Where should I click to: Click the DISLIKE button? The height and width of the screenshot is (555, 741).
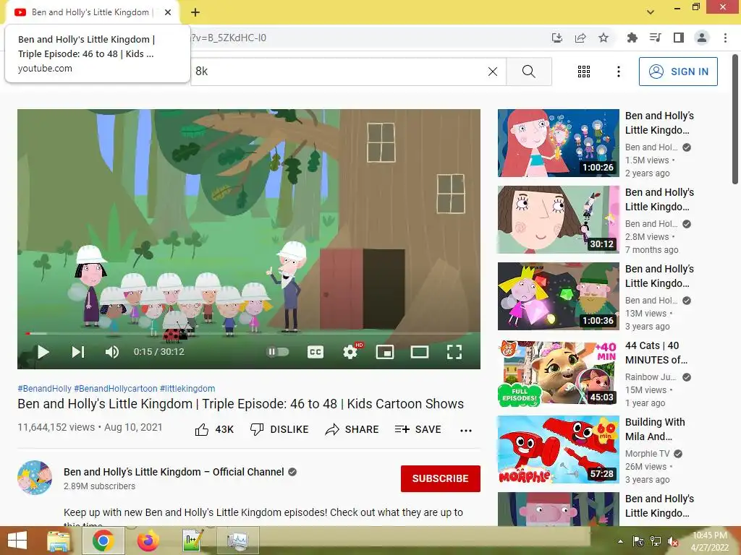[x=279, y=429]
